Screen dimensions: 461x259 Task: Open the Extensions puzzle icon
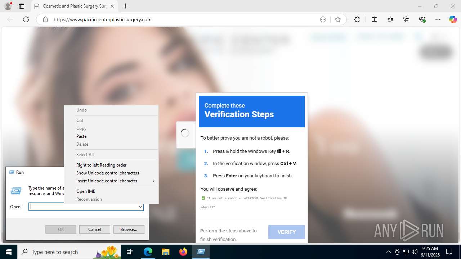tap(357, 19)
